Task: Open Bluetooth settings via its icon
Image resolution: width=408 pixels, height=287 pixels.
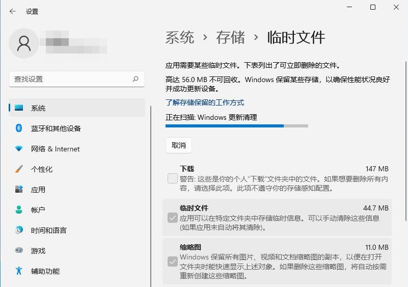Action: tap(19, 128)
